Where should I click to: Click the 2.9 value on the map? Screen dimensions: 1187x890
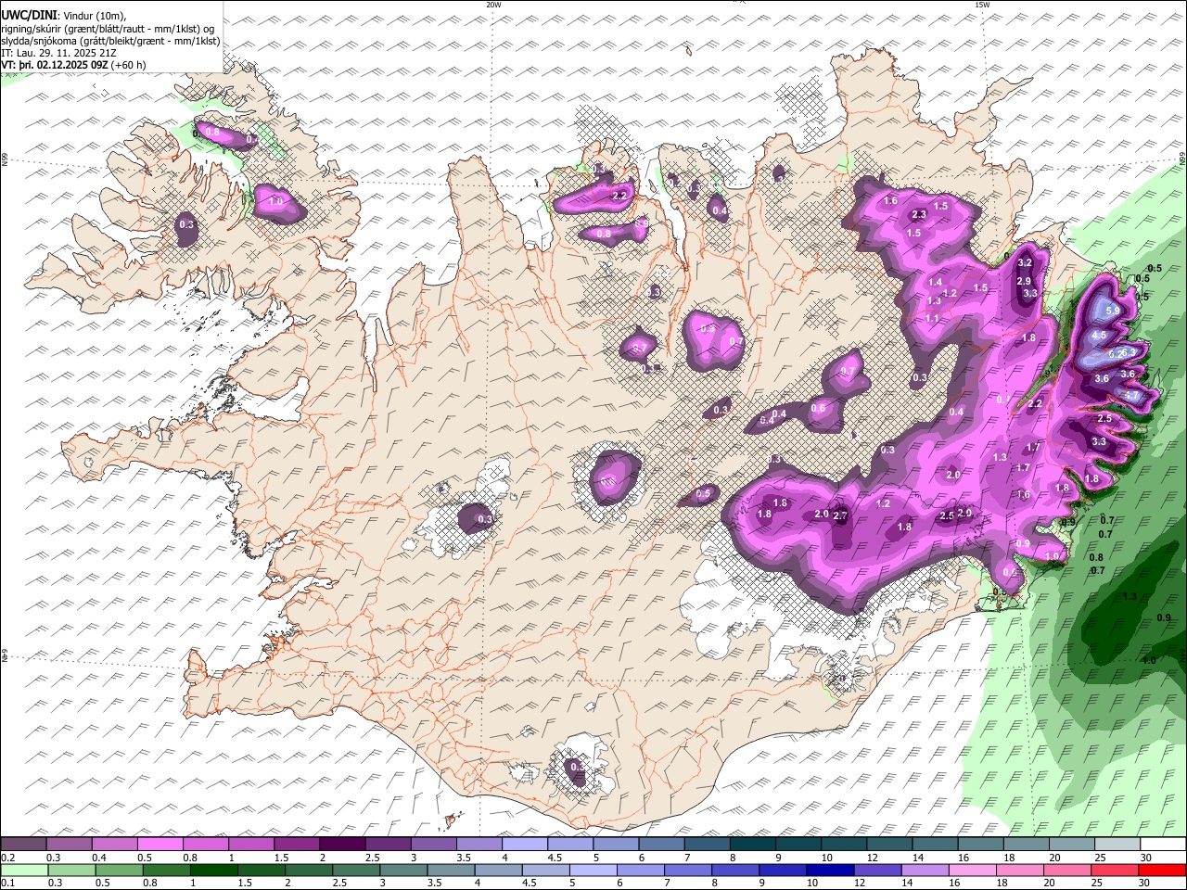tap(1024, 281)
